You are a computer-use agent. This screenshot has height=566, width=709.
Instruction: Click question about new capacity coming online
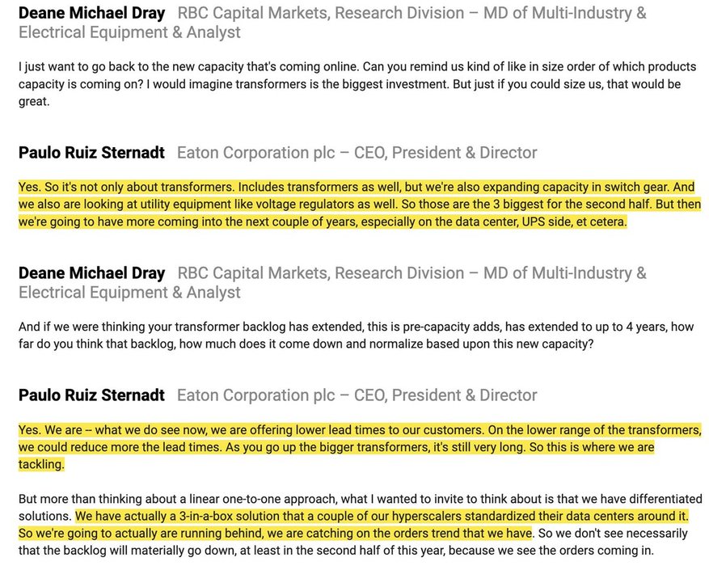[357, 84]
